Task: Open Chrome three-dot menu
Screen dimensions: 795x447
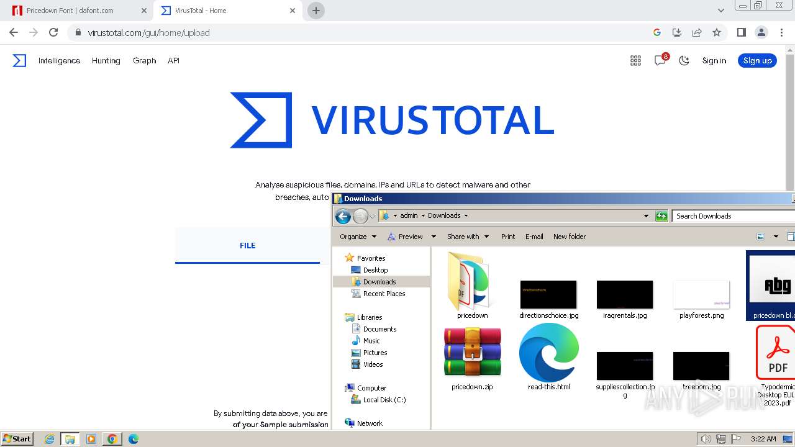Action: 781,32
